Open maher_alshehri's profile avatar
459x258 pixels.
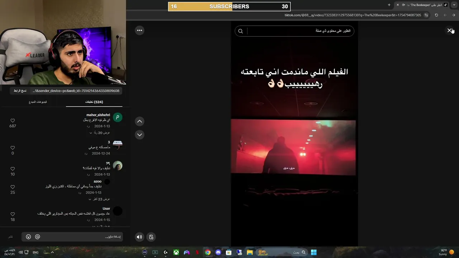118,117
